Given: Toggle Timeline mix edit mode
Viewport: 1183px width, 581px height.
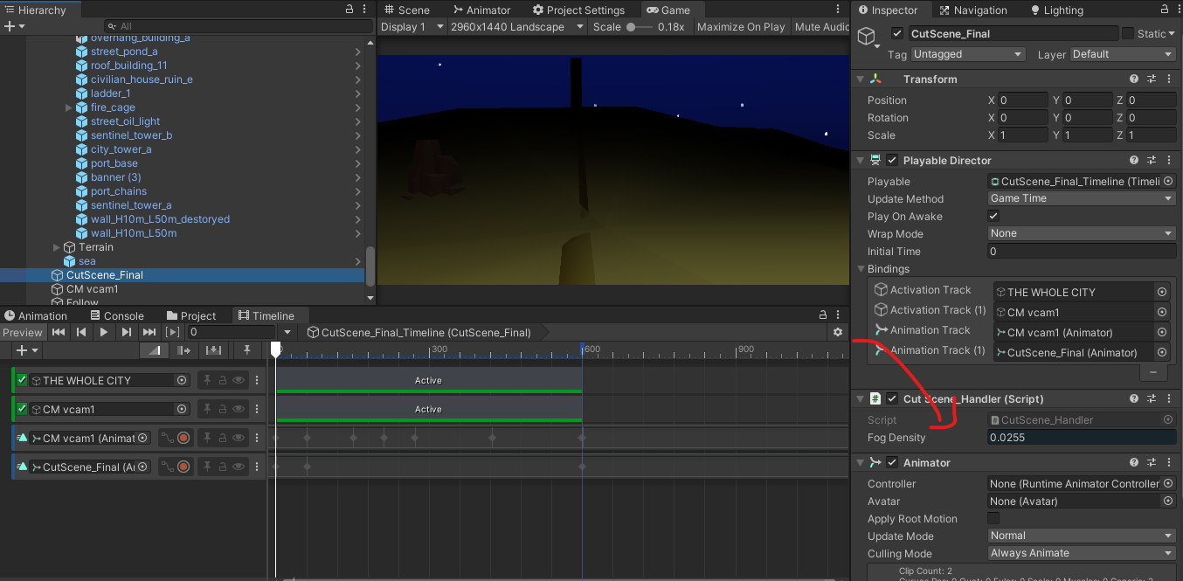Looking at the screenshot, I should click(155, 350).
